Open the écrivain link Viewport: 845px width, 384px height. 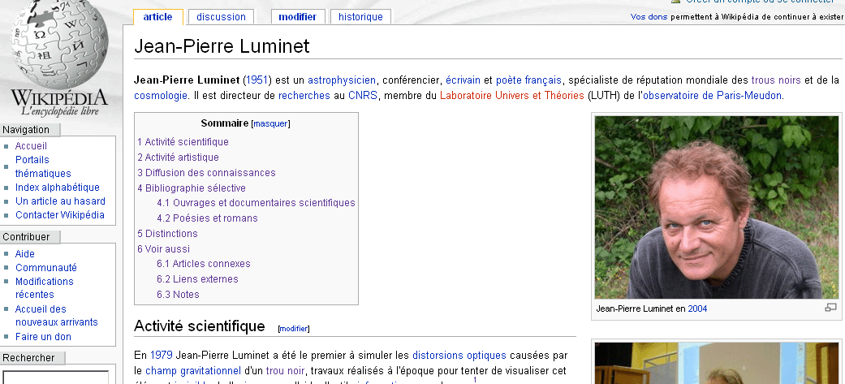(463, 80)
